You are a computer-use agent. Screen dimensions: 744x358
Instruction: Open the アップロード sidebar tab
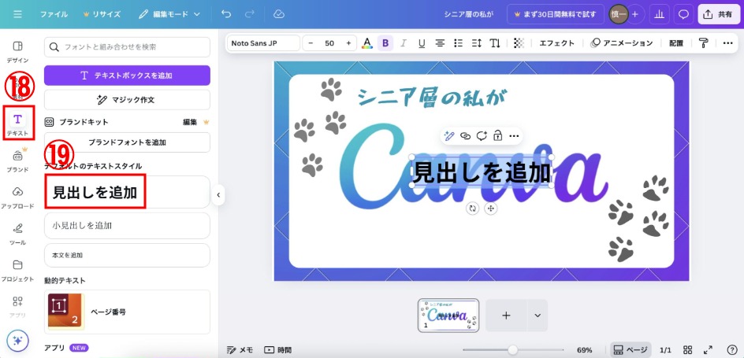coord(17,197)
